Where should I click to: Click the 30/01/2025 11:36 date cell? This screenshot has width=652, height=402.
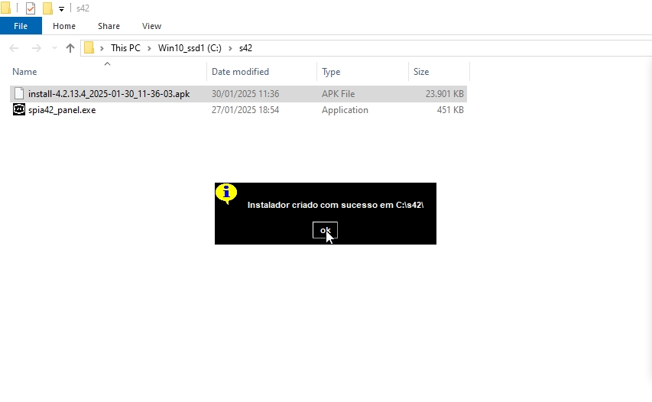tap(245, 94)
